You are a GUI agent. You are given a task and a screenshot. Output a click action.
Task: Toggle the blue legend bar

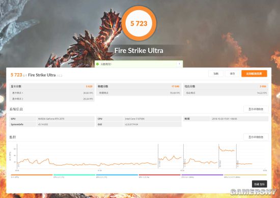tap(117, 175)
